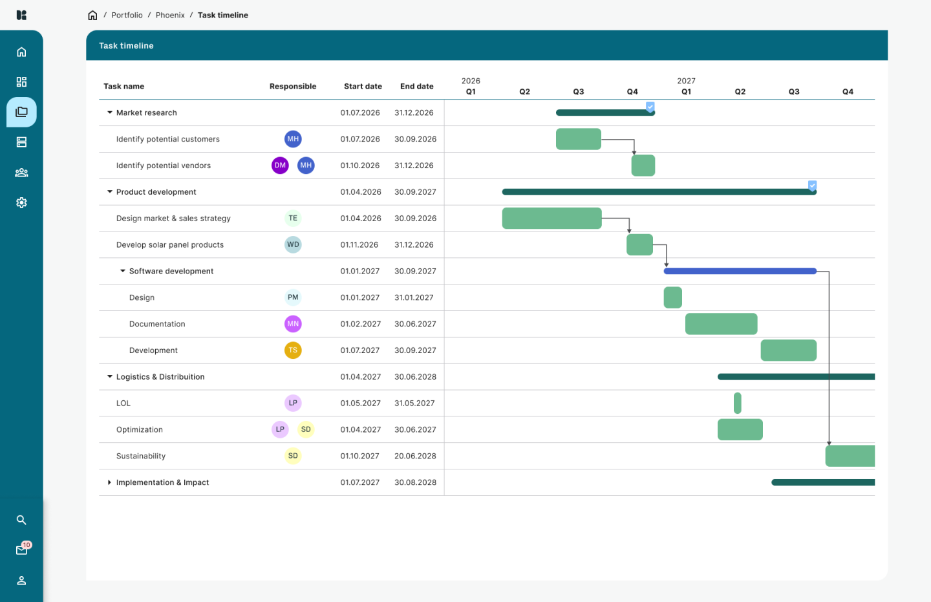Open the Portfolio folder icon in the sidebar
The width and height of the screenshot is (931, 602).
pyautogui.click(x=21, y=112)
